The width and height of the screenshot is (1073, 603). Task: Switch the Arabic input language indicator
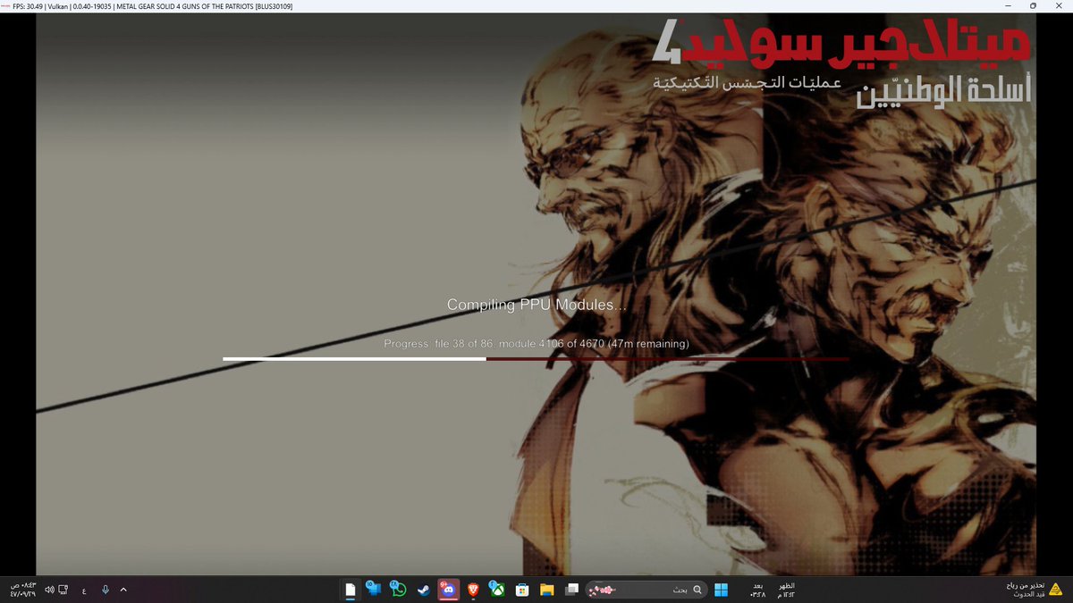(x=84, y=590)
